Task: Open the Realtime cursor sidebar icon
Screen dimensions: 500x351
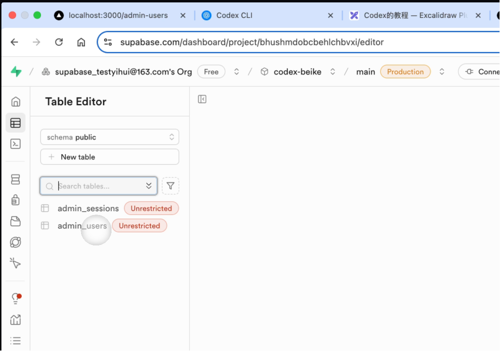Action: 15,263
